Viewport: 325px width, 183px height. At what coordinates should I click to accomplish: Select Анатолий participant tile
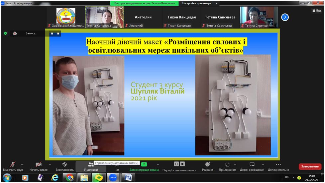[143, 17]
